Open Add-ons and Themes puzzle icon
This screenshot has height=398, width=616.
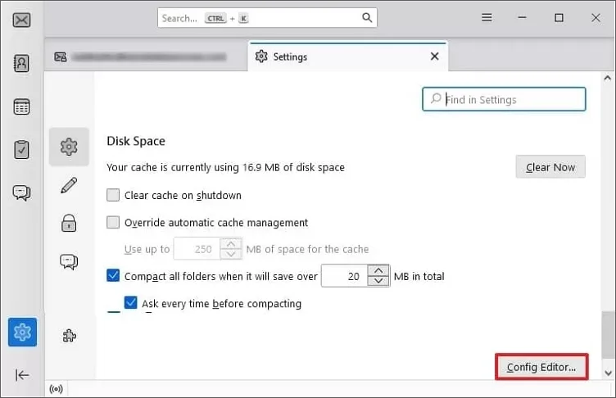tap(69, 336)
